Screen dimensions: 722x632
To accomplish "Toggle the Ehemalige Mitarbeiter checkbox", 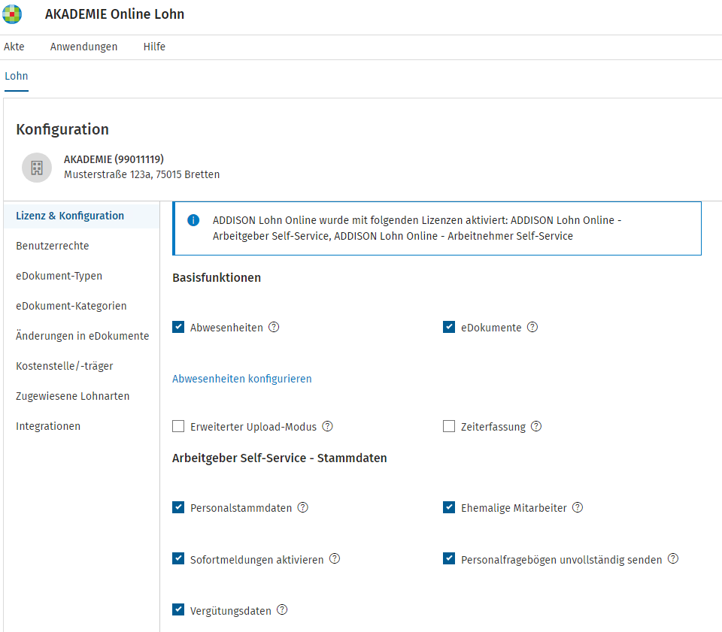I will click(449, 507).
